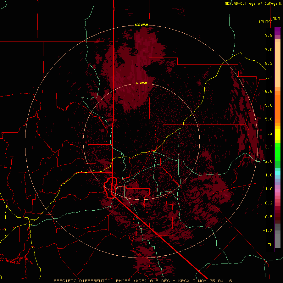Pick the cyan band on the color bar
283x283 pixels.
[278, 173]
